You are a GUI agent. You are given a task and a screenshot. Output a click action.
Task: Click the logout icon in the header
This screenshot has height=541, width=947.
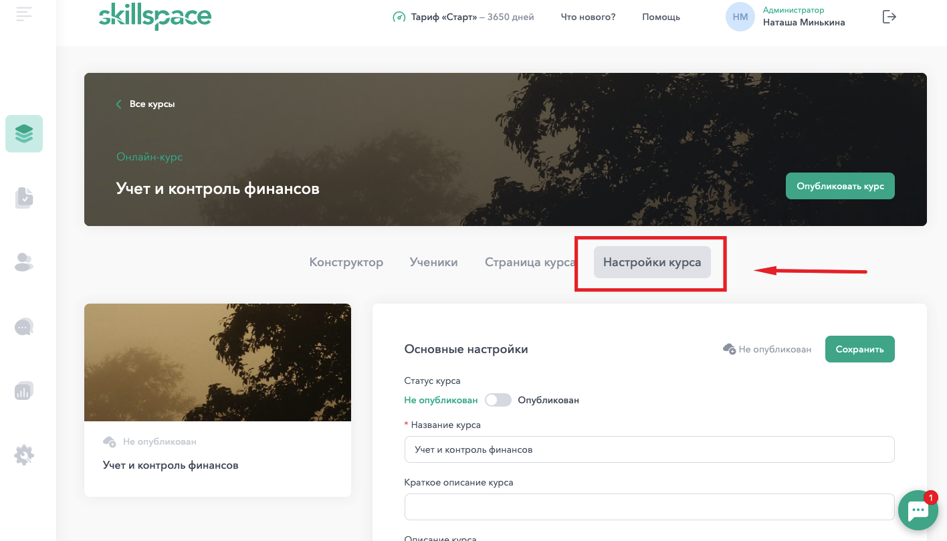(x=889, y=17)
